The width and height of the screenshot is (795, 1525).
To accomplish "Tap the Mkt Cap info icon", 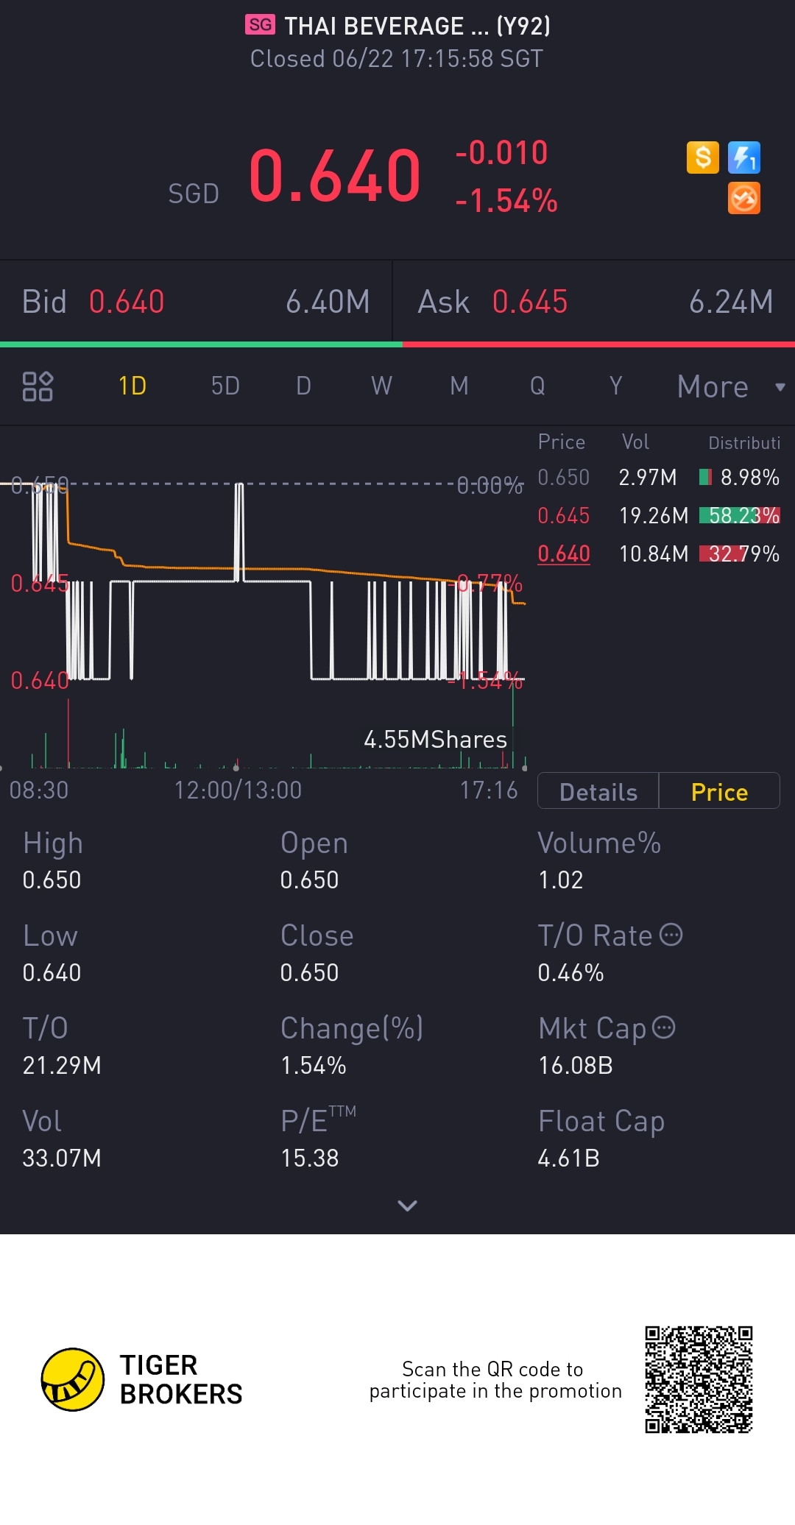I will pyautogui.click(x=664, y=1027).
